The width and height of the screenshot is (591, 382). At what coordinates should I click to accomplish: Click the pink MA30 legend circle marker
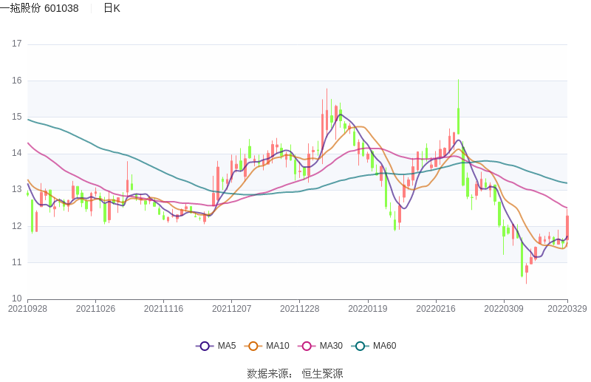pyautogui.click(x=307, y=346)
